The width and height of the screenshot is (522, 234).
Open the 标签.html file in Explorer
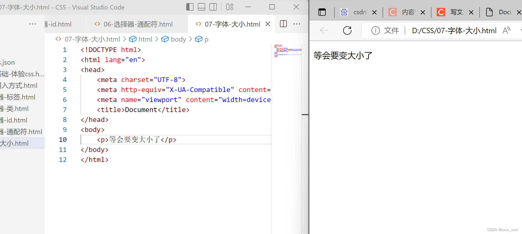(22, 97)
